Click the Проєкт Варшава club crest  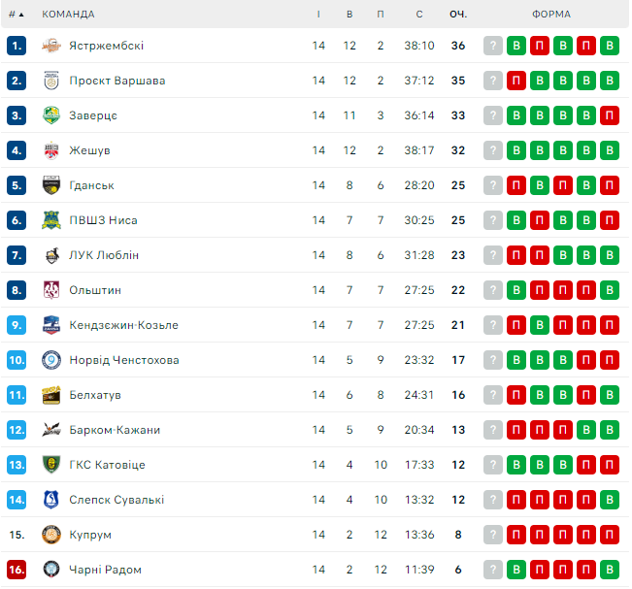click(x=52, y=81)
